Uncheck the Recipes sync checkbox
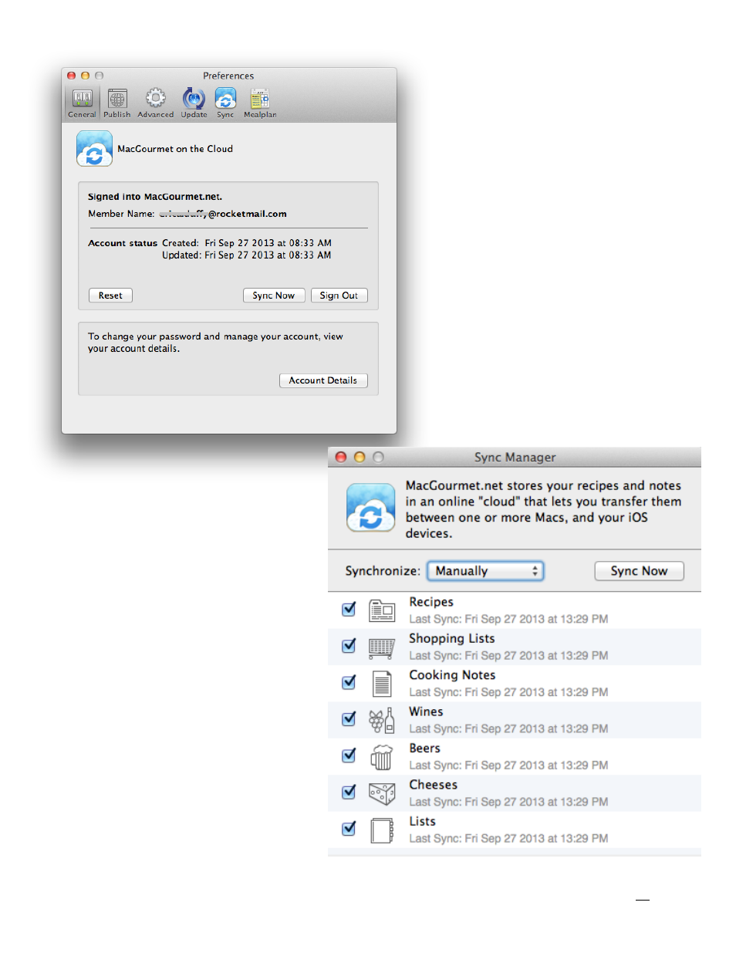 click(x=349, y=610)
